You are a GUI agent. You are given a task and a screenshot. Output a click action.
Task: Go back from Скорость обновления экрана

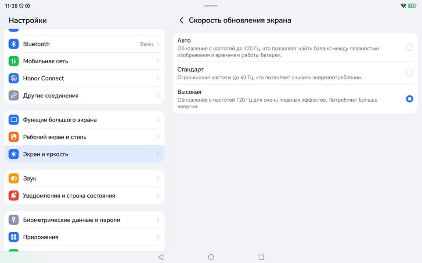point(181,20)
